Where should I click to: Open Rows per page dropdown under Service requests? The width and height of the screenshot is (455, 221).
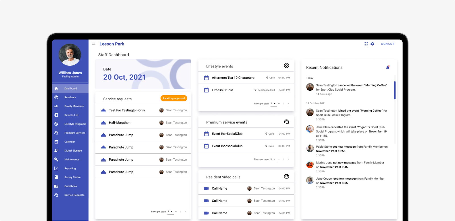171,212
